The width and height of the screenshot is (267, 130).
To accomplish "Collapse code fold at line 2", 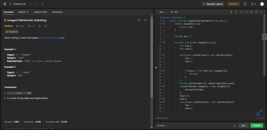I will (163, 21).
